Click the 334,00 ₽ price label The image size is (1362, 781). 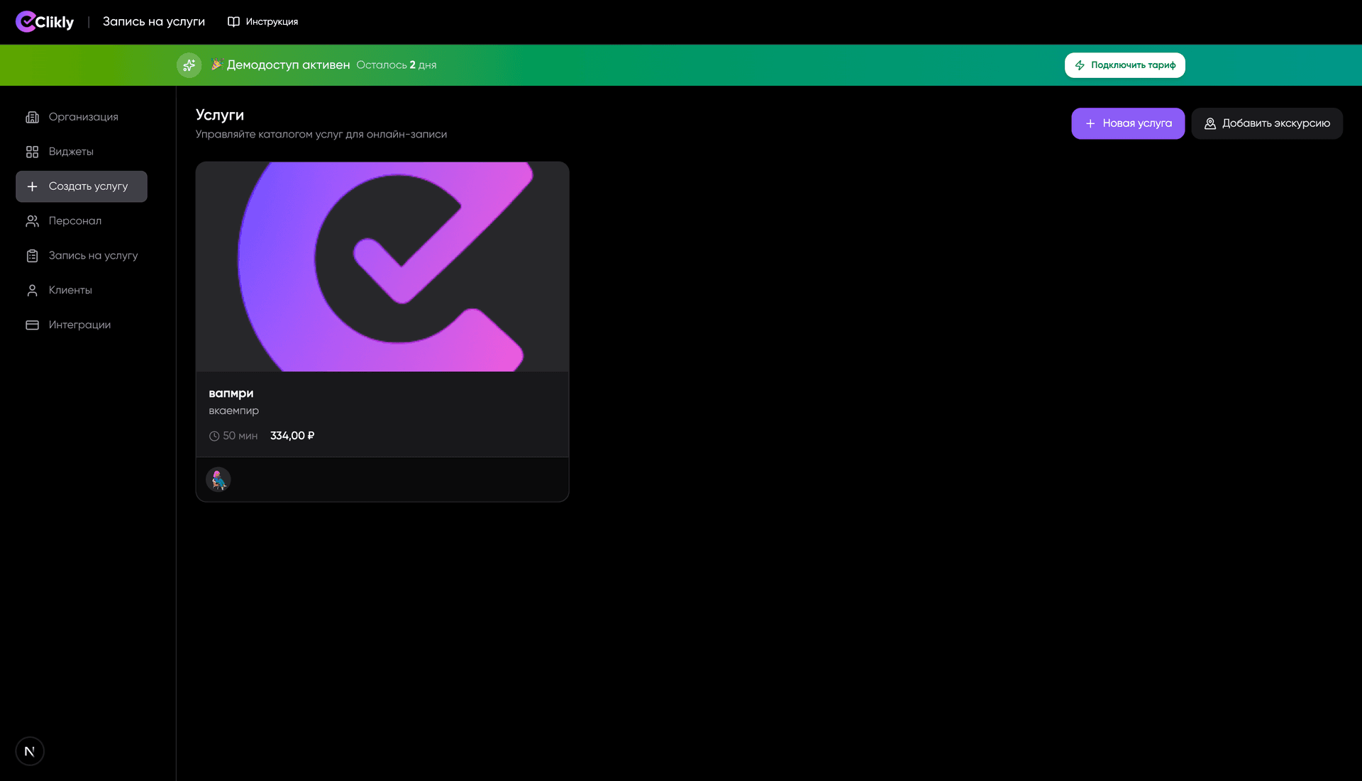292,436
